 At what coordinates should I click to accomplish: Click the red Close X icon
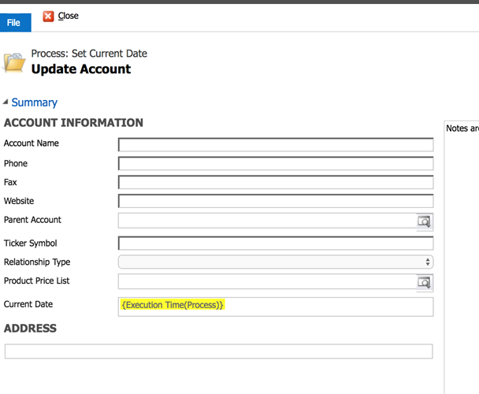[48, 17]
